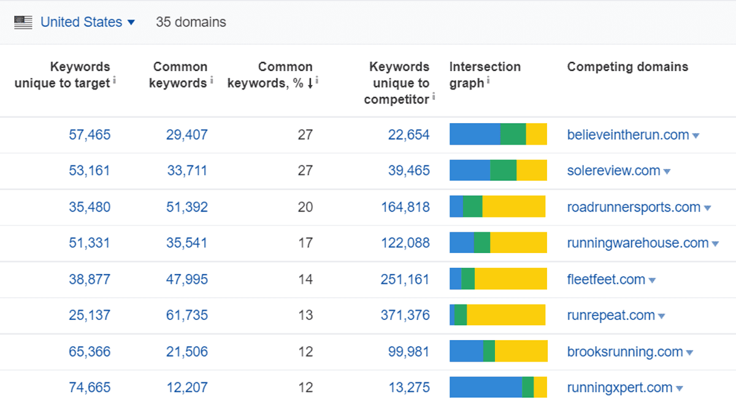Click common keywords value 12,207
This screenshot has height=402, width=736.
186,388
